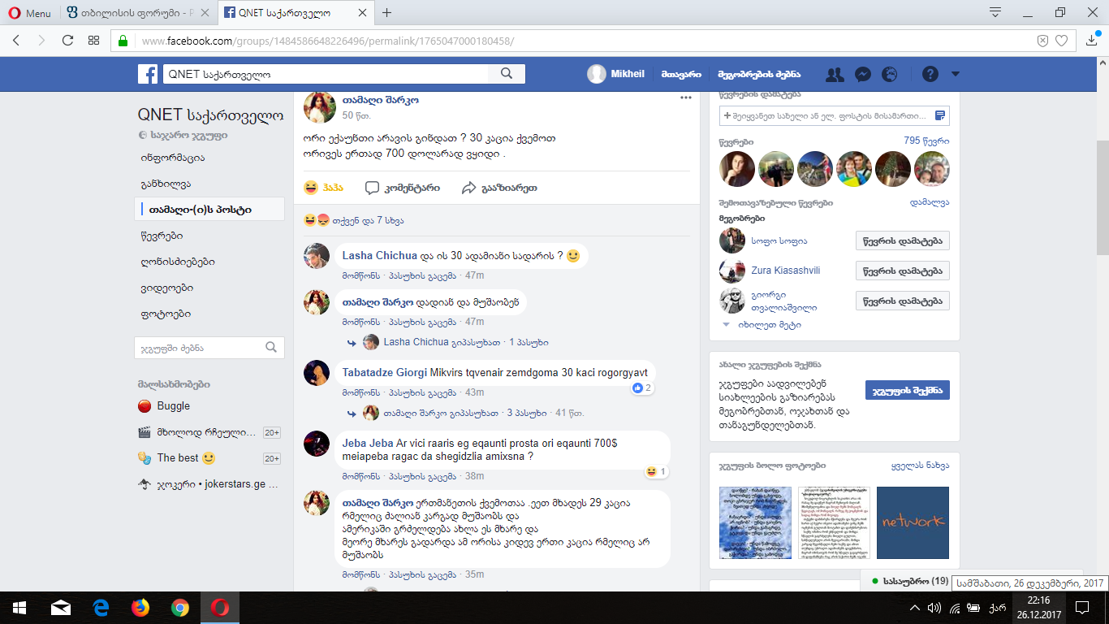1109x624 pixels.
Task: Toggle the ჰაჰა reaction on the post
Action: 323,188
